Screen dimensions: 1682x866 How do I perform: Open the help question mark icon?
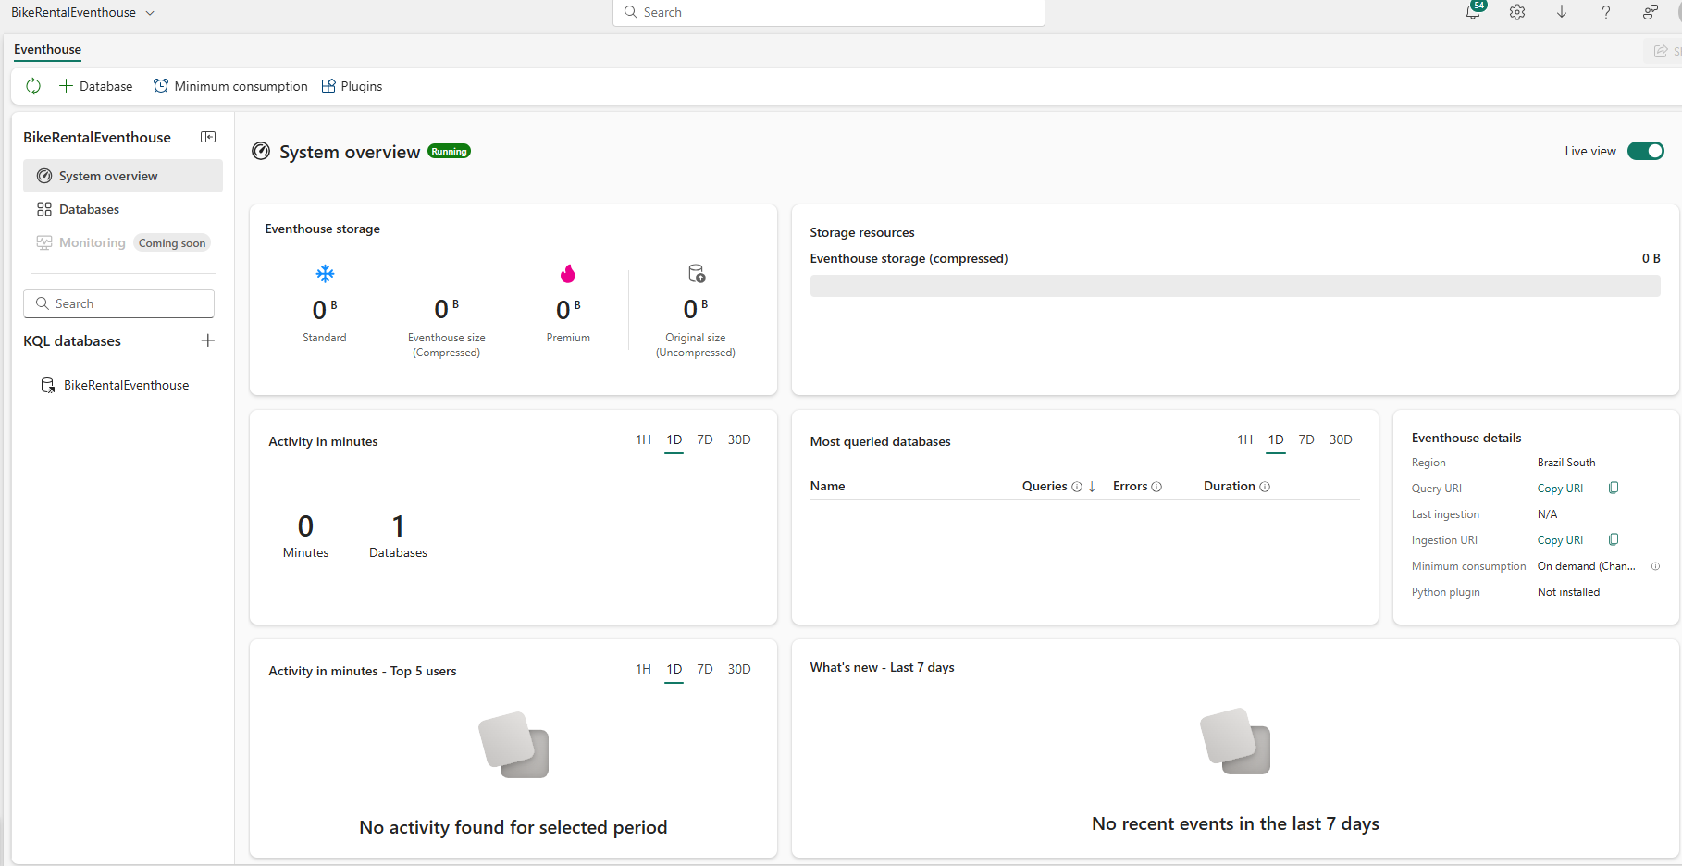click(1606, 12)
